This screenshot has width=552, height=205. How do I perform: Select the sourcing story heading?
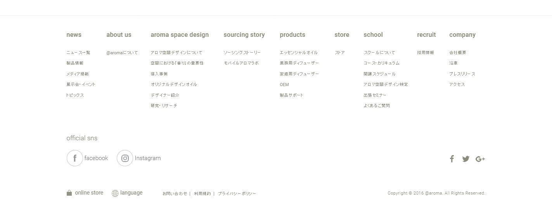pyautogui.click(x=244, y=35)
